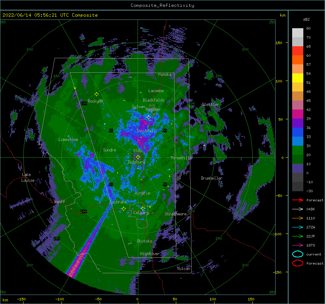Click the white plus marker near Stettler echoes
325x304 pixels.
tap(204, 145)
